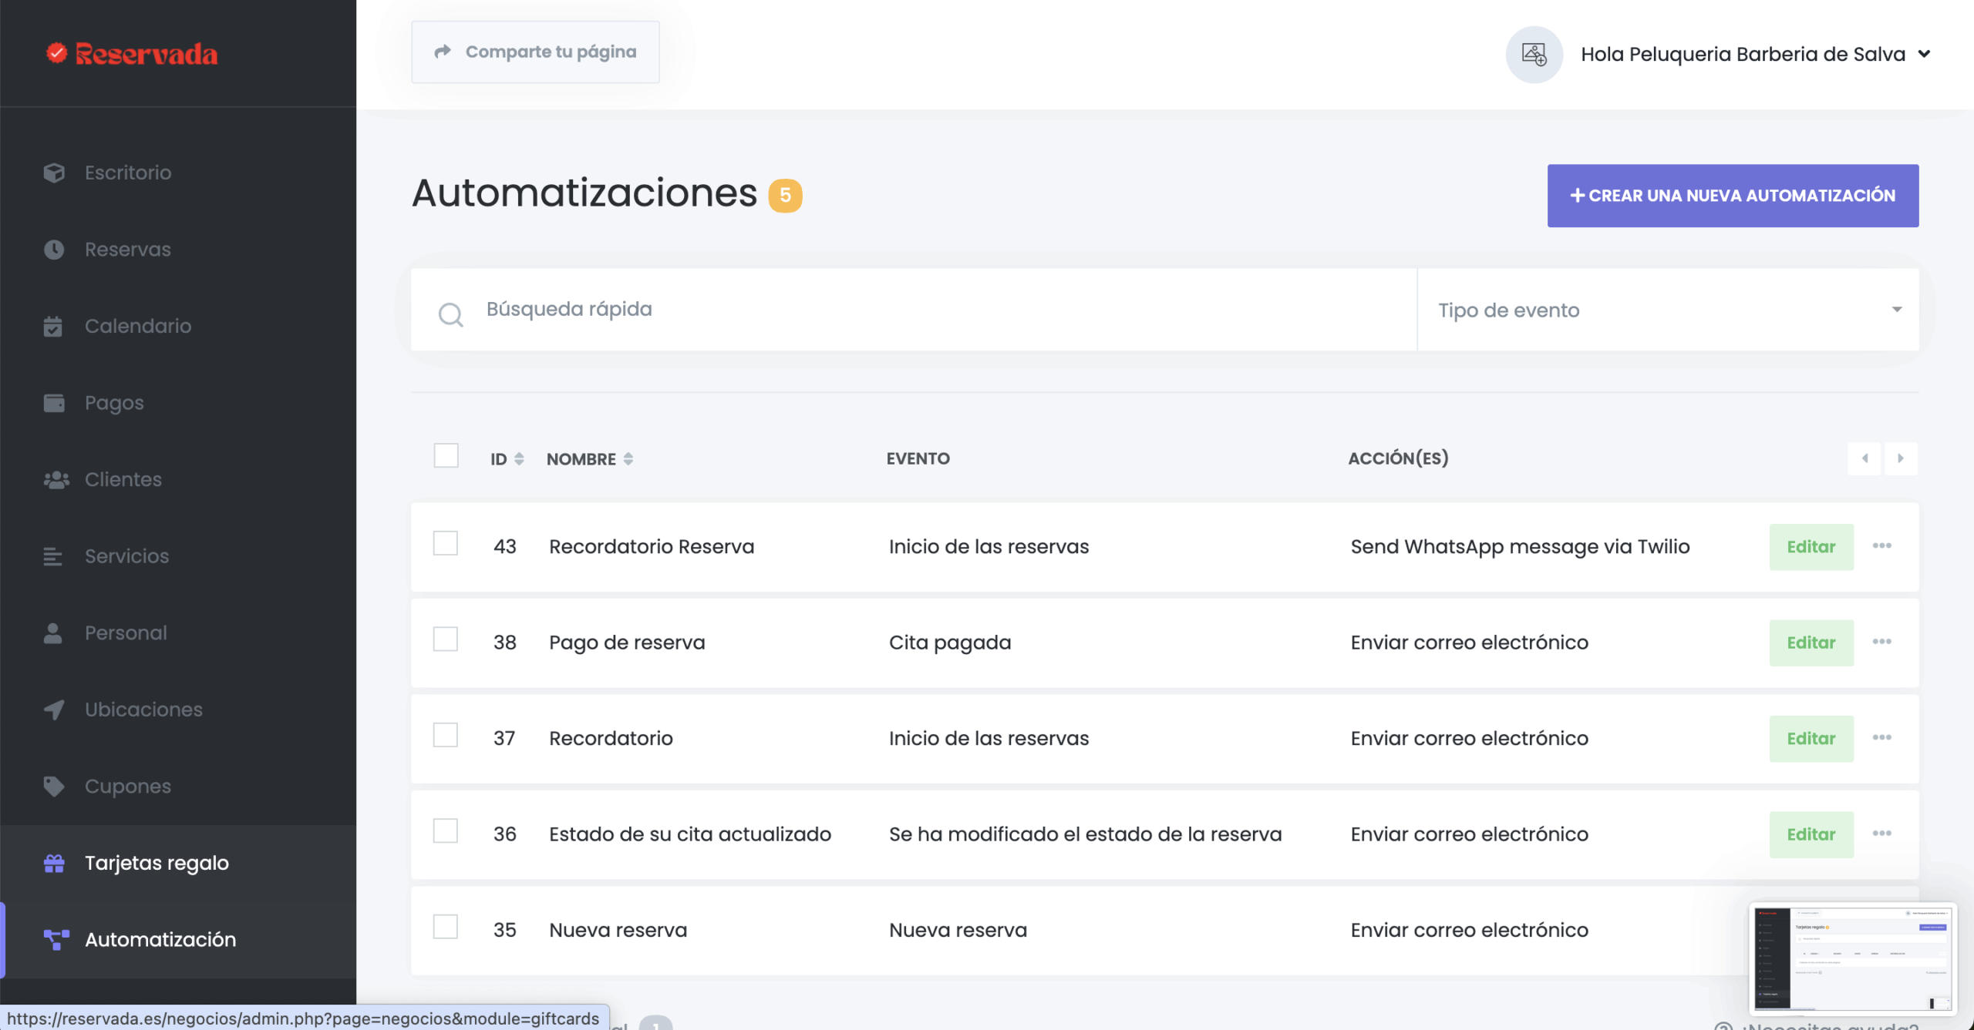The image size is (1974, 1030).
Task: Click the Escritorio cube icon in sidebar
Action: [x=54, y=173]
